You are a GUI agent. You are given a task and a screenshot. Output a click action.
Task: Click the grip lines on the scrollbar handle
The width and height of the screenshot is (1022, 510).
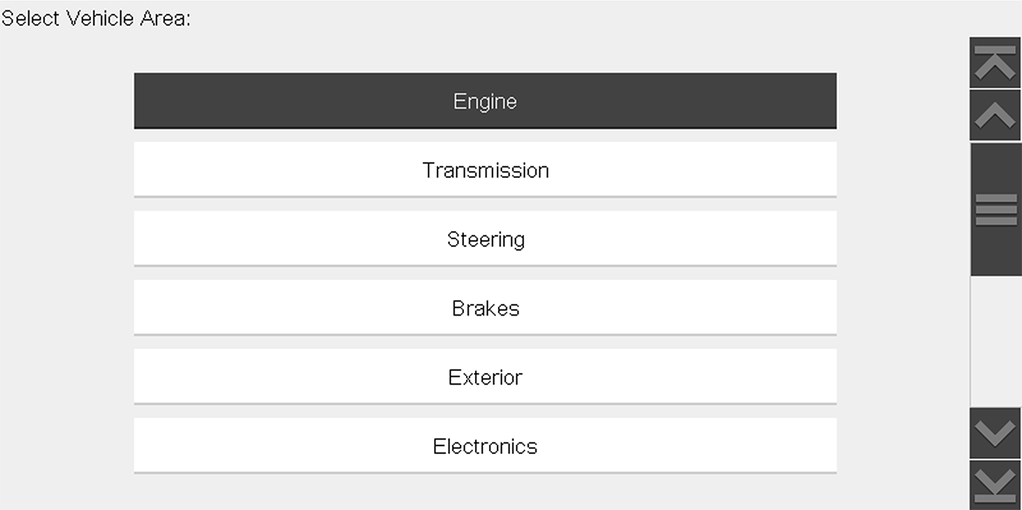[x=995, y=209]
